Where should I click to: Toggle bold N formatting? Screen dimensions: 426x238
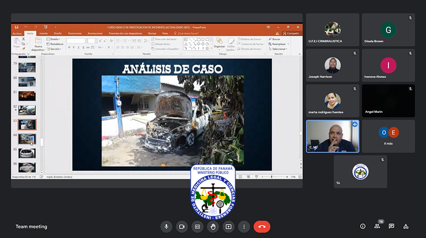click(69, 47)
